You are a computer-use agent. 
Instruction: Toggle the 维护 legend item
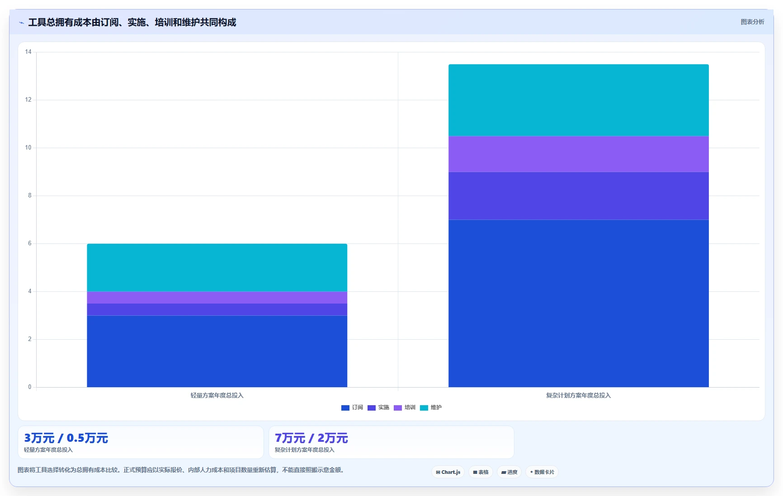tap(431, 407)
